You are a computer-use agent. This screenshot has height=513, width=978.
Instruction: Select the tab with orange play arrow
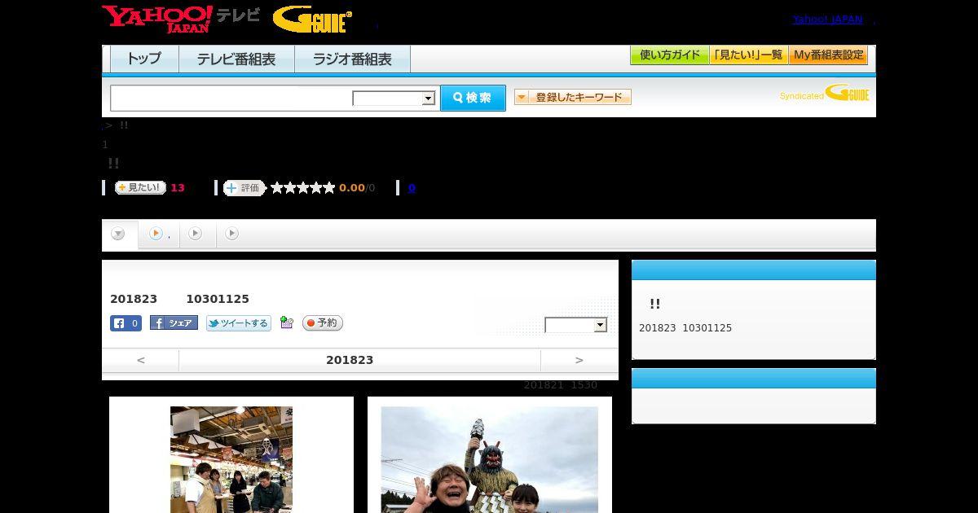pyautogui.click(x=159, y=235)
